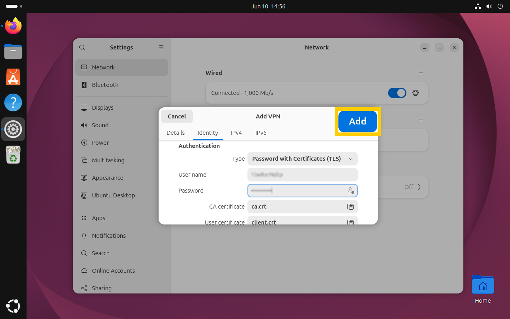Open Search in Settings sidebar
The width and height of the screenshot is (510, 319).
point(122,253)
